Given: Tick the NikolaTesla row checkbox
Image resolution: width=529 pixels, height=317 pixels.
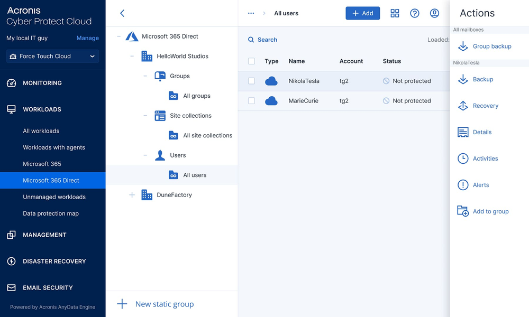Looking at the screenshot, I should 251,81.
